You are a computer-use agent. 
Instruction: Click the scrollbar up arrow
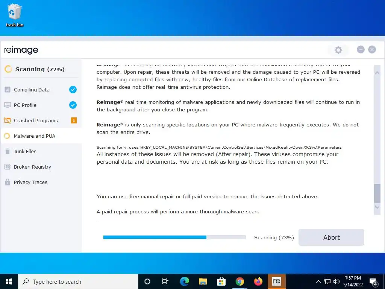pos(377,73)
